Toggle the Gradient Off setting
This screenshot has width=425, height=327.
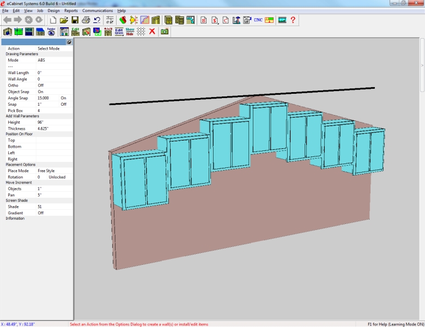click(41, 213)
